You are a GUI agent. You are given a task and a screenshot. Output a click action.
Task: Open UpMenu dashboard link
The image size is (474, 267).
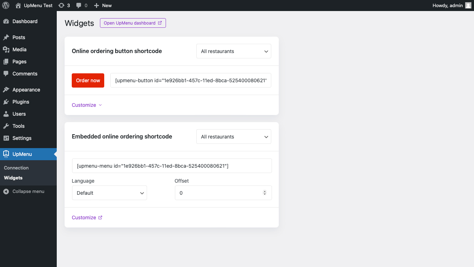133,23
